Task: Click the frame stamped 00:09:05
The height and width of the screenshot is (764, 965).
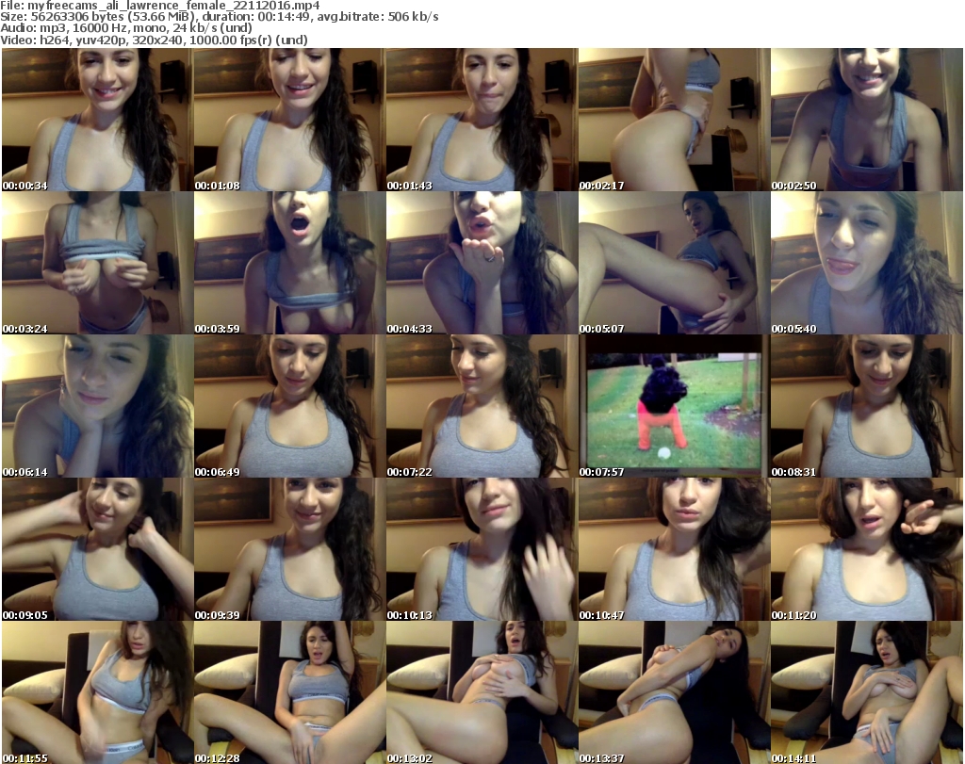Action: click(x=97, y=549)
